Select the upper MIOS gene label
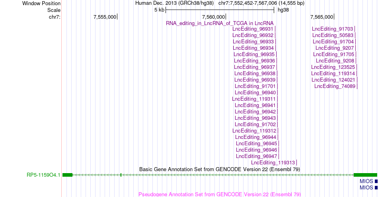This screenshot has height=197, width=378. pyautogui.click(x=366, y=181)
